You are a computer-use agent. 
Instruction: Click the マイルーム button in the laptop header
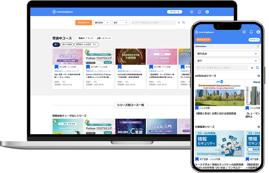[174, 12]
